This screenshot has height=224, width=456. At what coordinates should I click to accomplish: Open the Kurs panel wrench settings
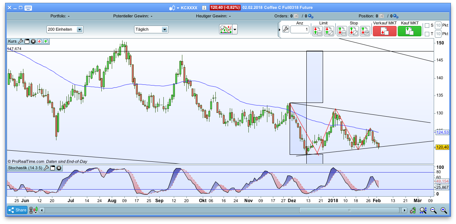click(x=21, y=41)
